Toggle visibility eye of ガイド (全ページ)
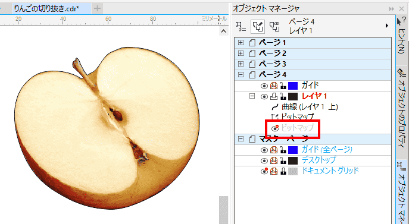 pyautogui.click(x=264, y=150)
